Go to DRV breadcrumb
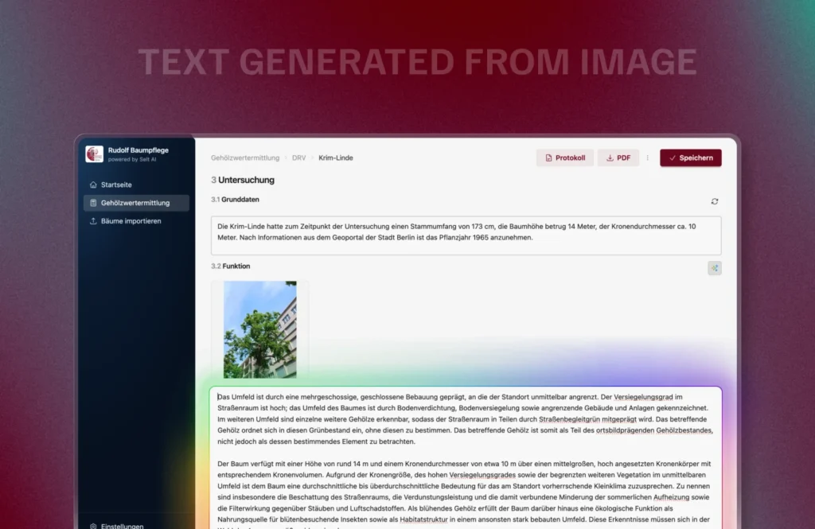 (x=299, y=158)
